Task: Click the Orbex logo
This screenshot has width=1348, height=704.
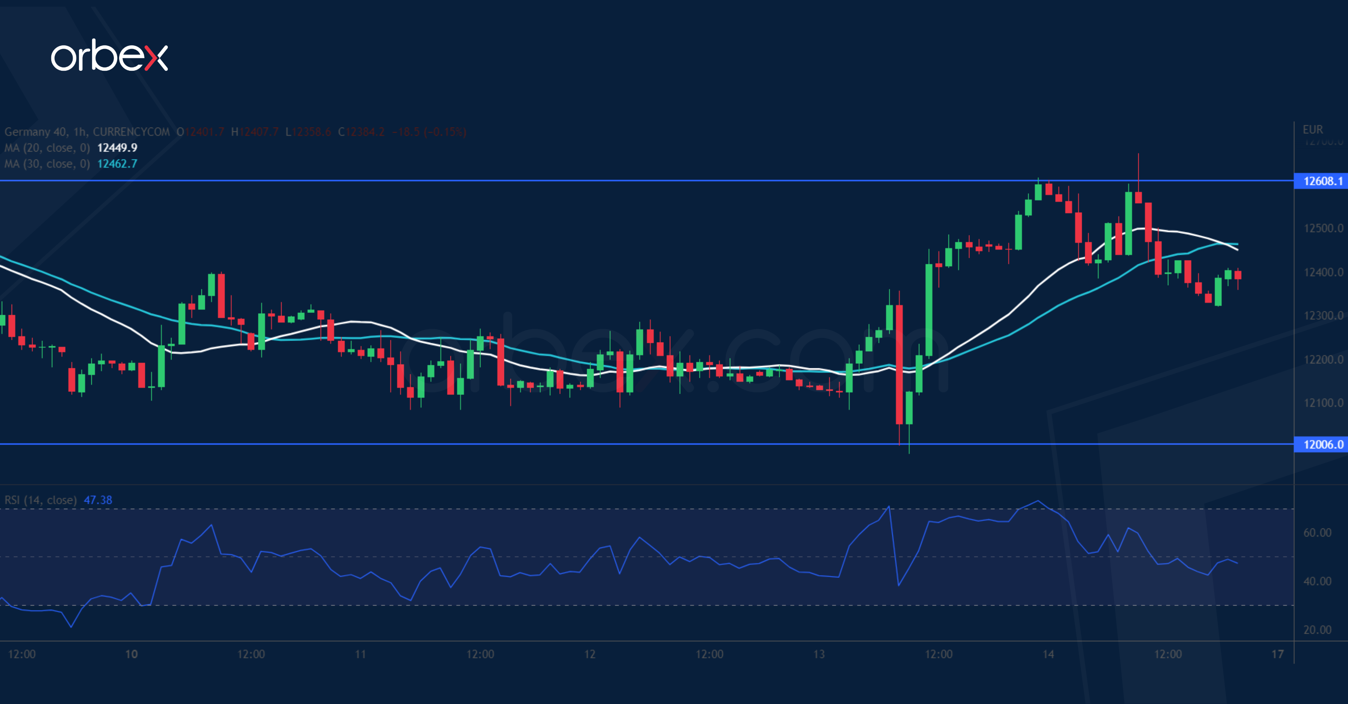Action: pos(109,56)
